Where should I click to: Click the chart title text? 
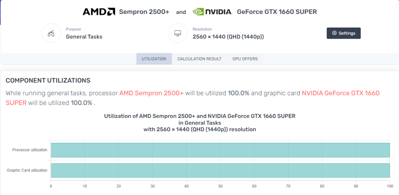tap(200, 123)
